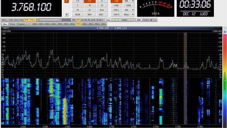Open the Filters... toolbar panel
The image size is (227, 128).
pyautogui.click(x=33, y=20)
